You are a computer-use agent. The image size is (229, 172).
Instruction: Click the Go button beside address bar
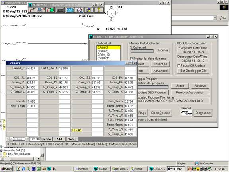223,18
